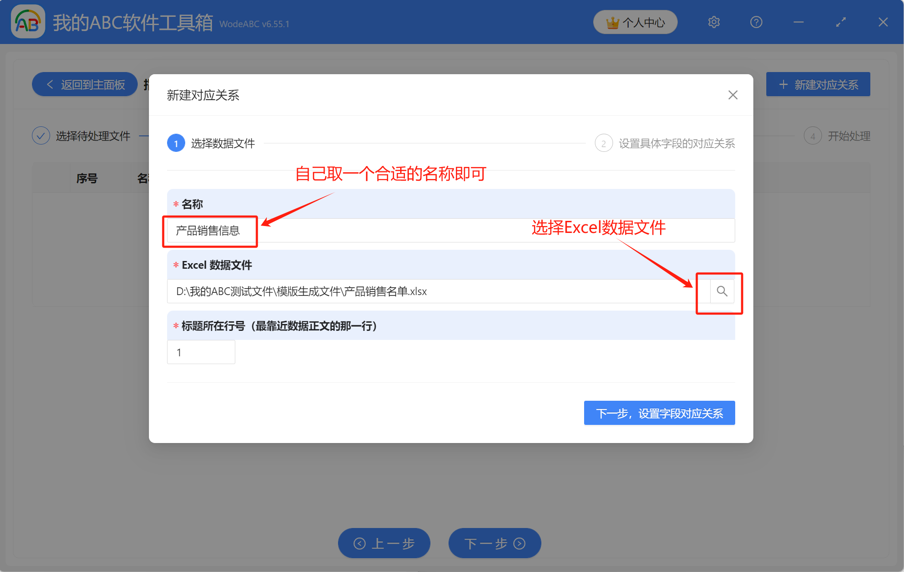This screenshot has width=904, height=572.
Task: Click the back arrow on 返回到主面板
Action: pos(50,84)
